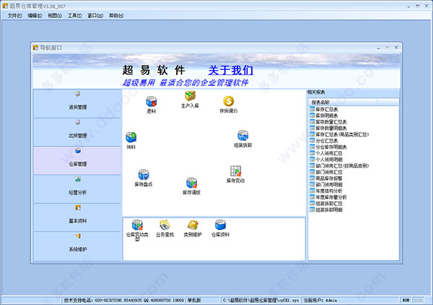Open 部门领用汇总(按商品类别) report
433x305 pixels.
pyautogui.click(x=339, y=166)
